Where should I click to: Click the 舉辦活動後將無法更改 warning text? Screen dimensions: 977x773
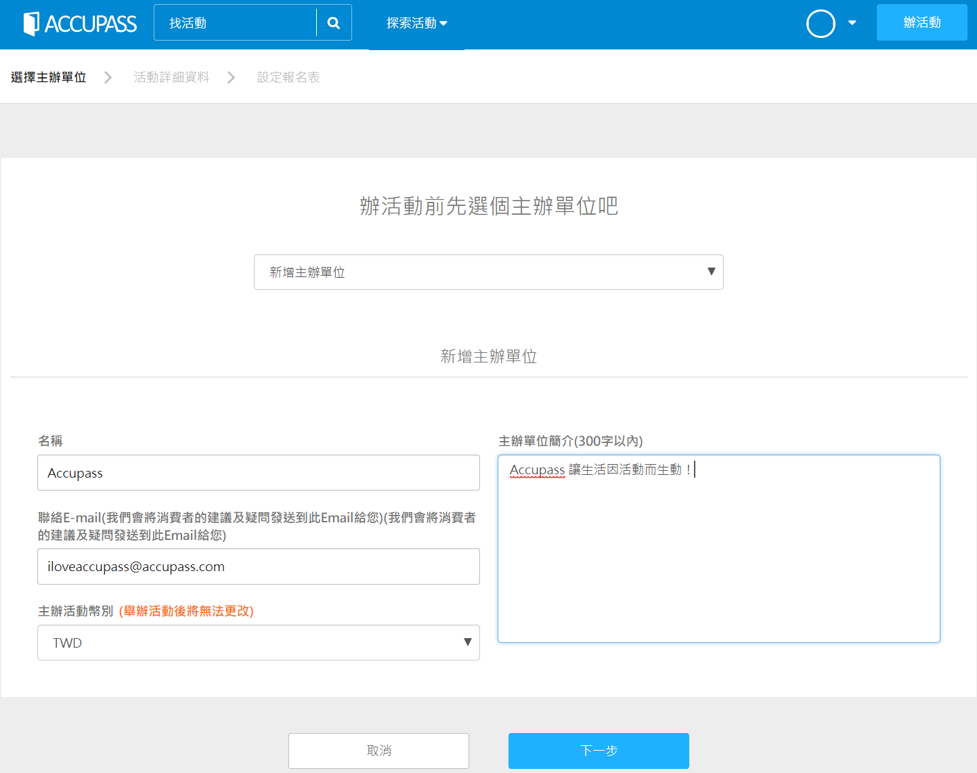pos(186,611)
